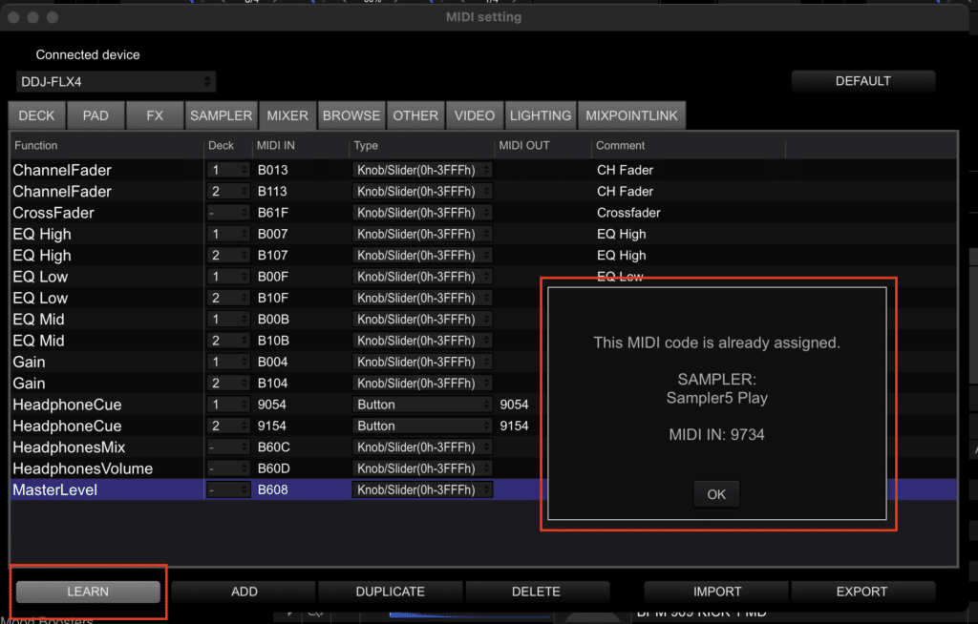978x624 pixels.
Task: Click EXPORT to save the MIDI mappings
Action: (862, 591)
